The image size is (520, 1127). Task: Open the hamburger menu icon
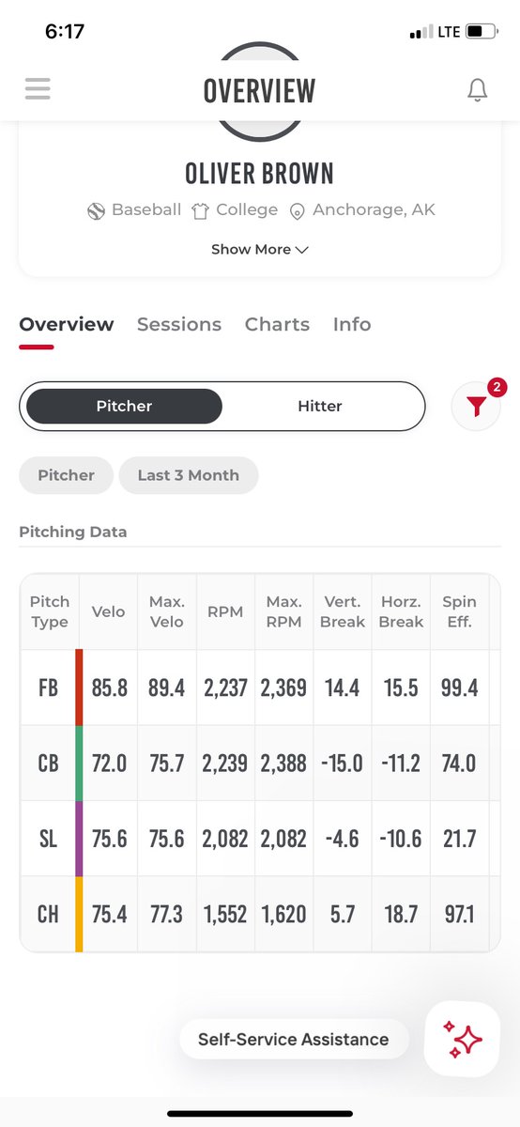[x=38, y=88]
